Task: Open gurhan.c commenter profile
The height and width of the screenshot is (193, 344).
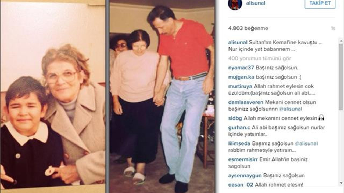Action: pyautogui.click(x=239, y=128)
